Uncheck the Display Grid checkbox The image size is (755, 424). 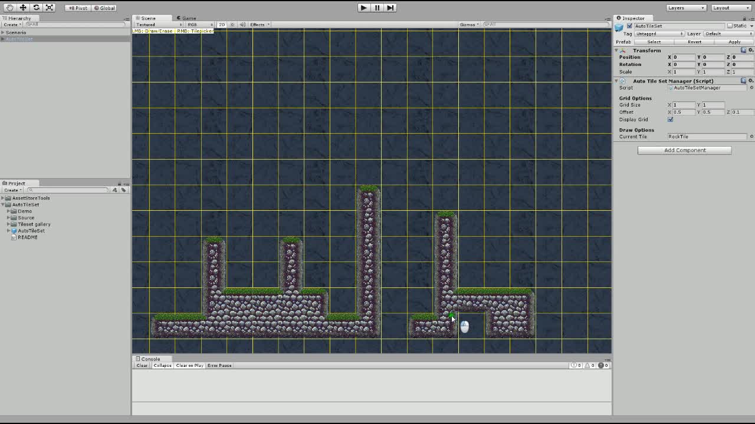(670, 120)
